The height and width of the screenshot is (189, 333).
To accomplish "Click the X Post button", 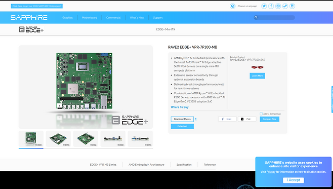I will click(x=247, y=119).
